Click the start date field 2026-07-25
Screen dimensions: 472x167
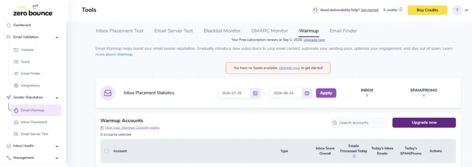point(235,93)
